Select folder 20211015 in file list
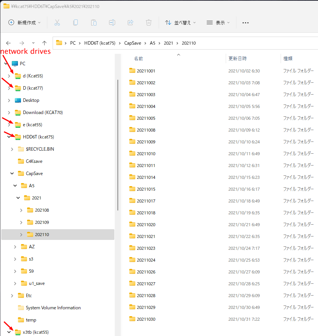 point(146,189)
